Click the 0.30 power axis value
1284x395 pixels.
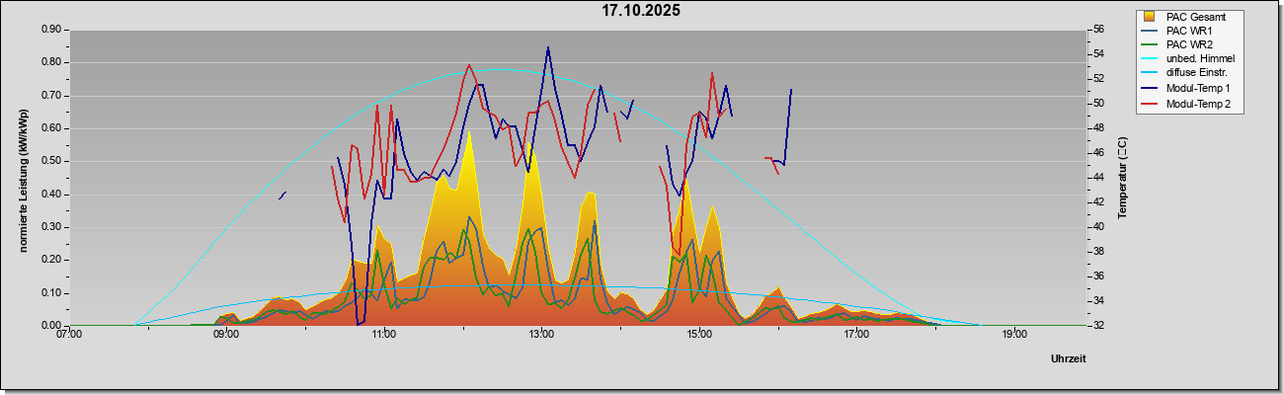tap(51, 227)
